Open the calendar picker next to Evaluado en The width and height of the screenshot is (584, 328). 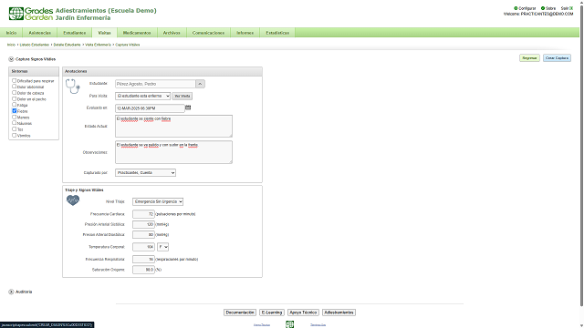pyautogui.click(x=188, y=108)
